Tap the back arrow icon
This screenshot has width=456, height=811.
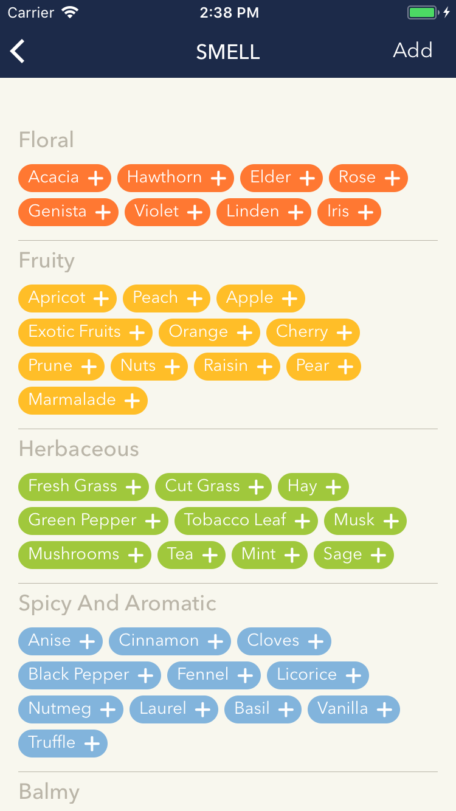[18, 51]
